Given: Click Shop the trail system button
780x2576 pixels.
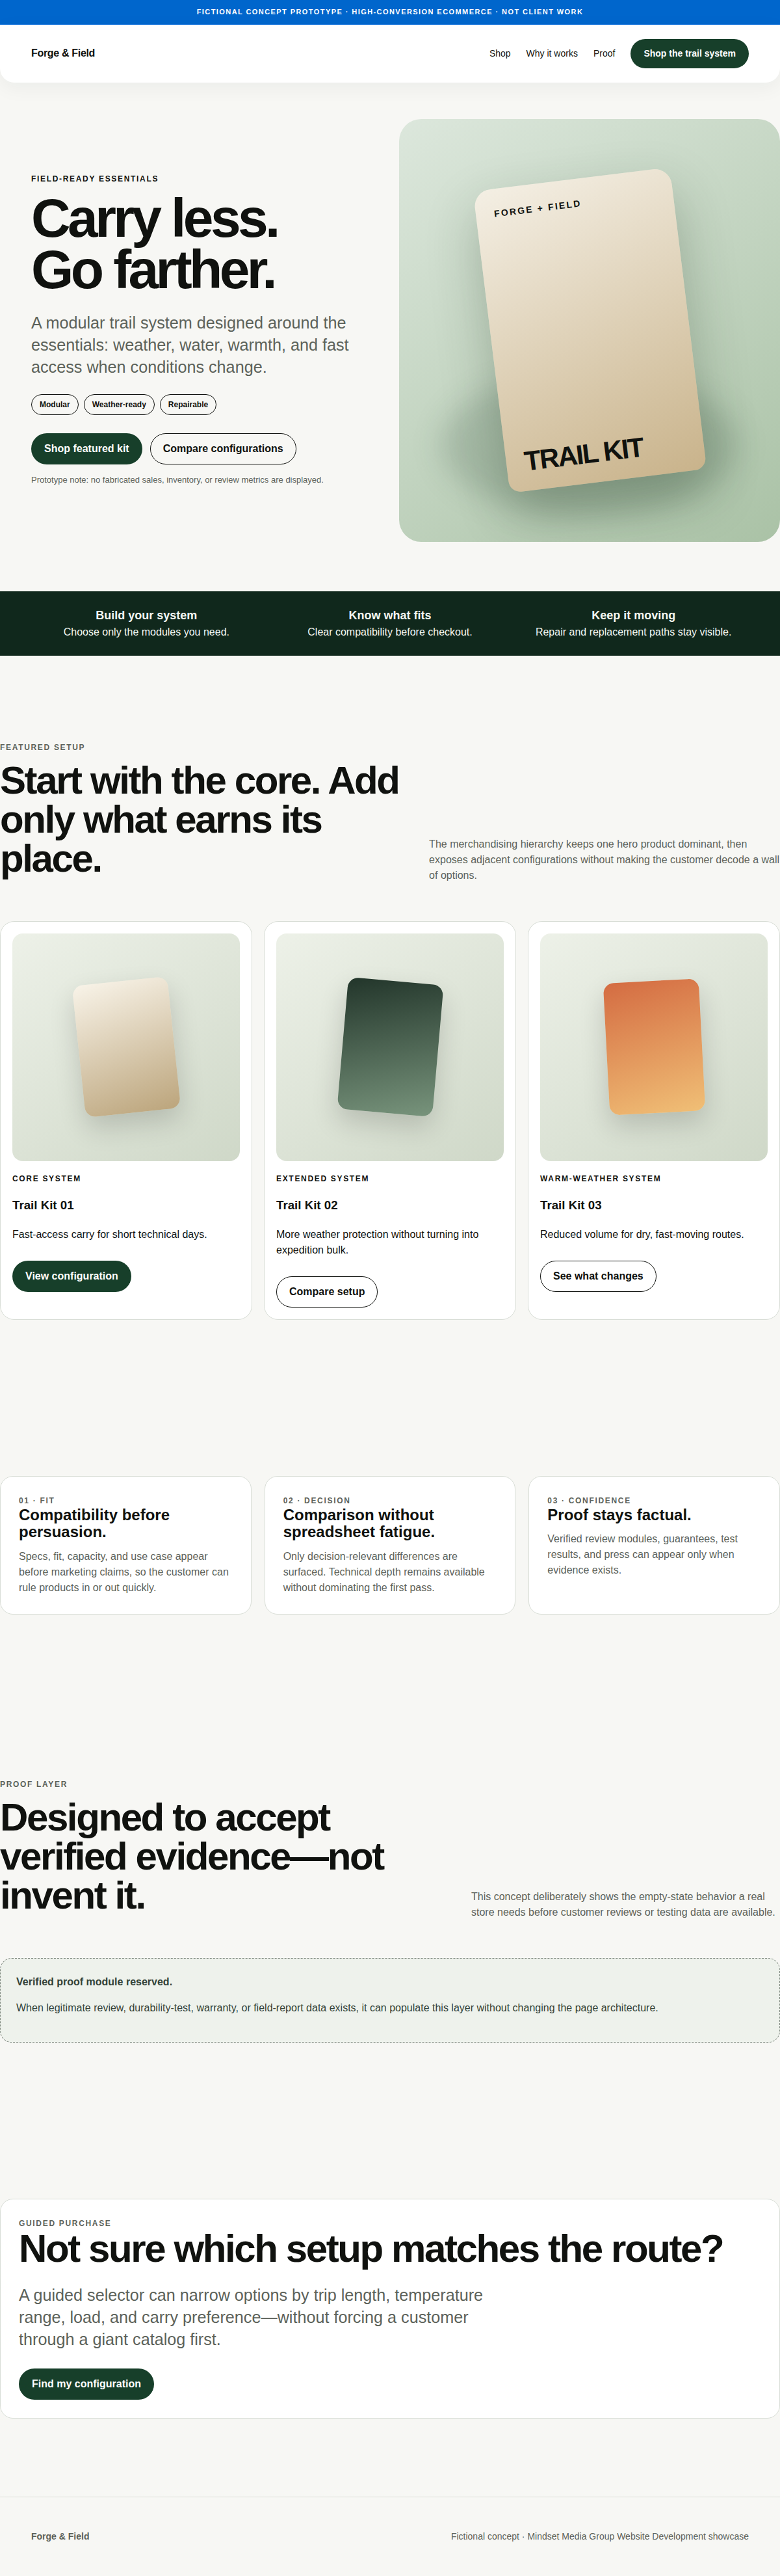Looking at the screenshot, I should click(x=689, y=54).
